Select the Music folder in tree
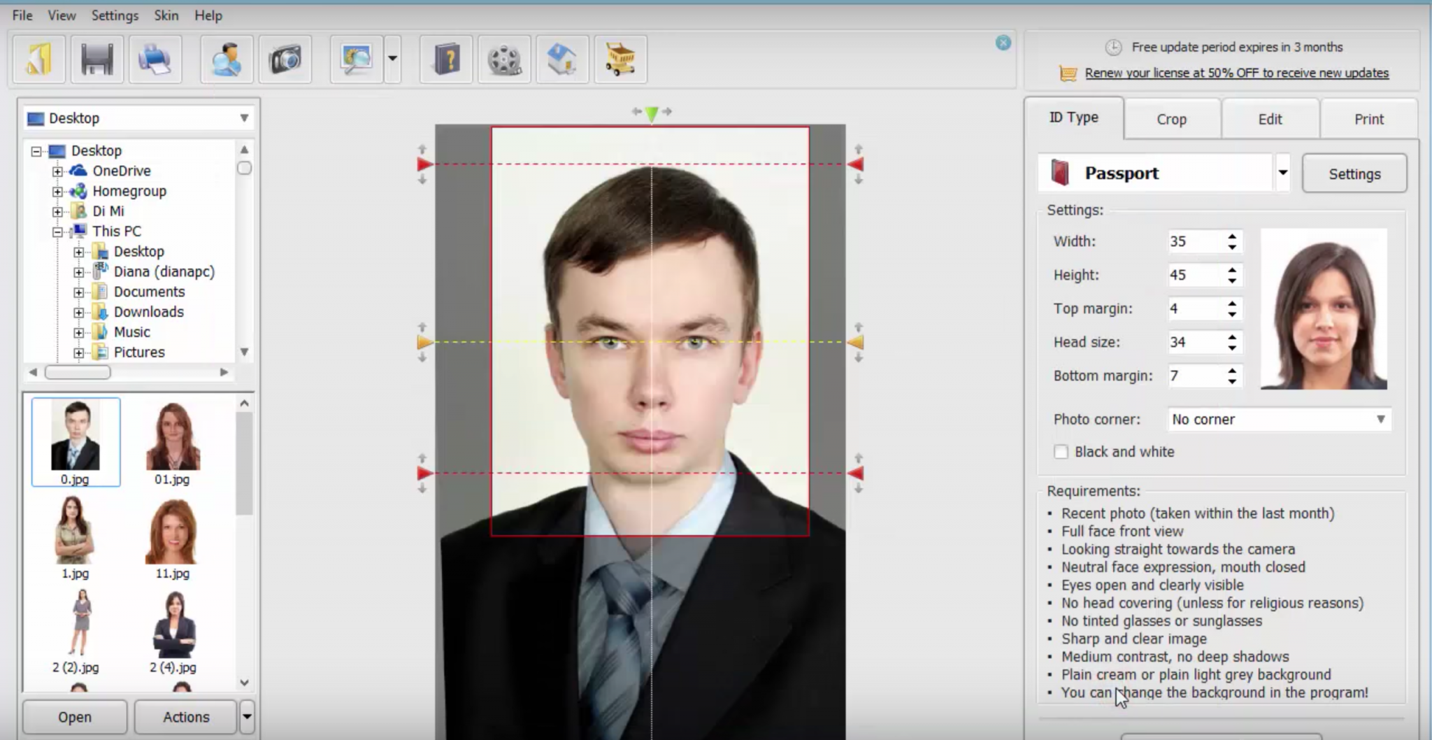 tap(131, 332)
